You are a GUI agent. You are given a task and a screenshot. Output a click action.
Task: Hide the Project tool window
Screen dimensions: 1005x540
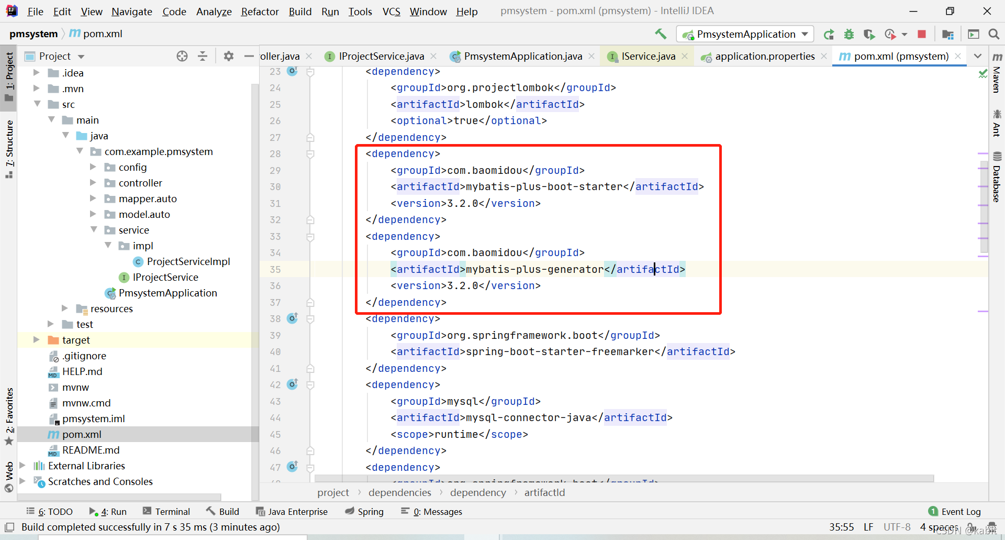tap(249, 56)
